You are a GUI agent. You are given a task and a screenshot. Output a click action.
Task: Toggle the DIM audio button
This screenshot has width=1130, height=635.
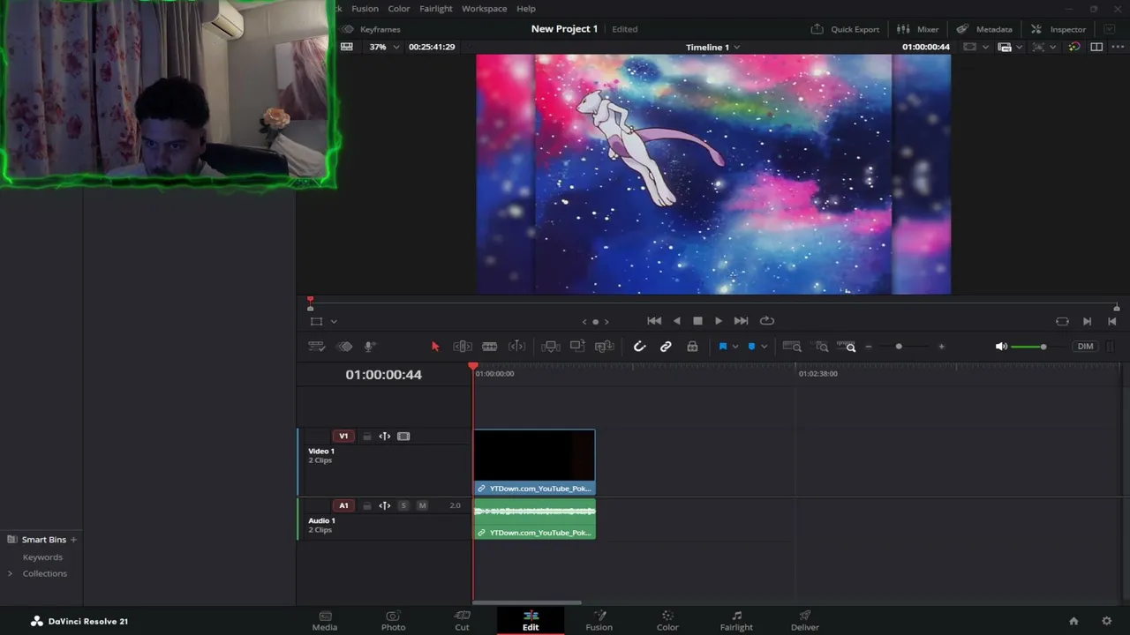[1085, 347]
